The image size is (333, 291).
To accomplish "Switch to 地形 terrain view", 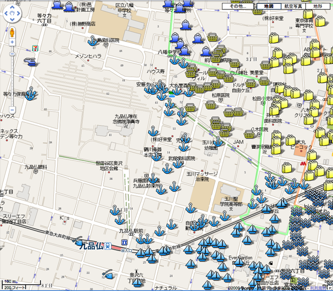I will click(x=318, y=6).
